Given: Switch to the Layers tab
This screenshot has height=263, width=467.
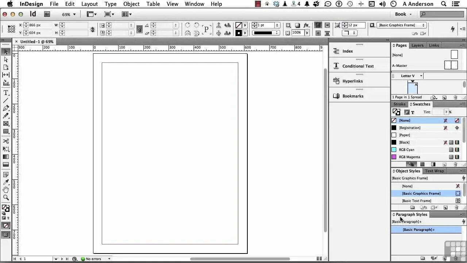Looking at the screenshot, I should [417, 45].
